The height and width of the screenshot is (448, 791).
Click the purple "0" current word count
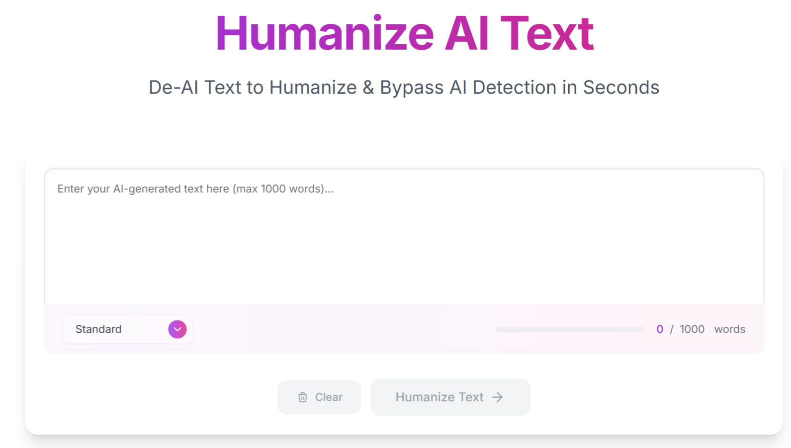(x=660, y=329)
